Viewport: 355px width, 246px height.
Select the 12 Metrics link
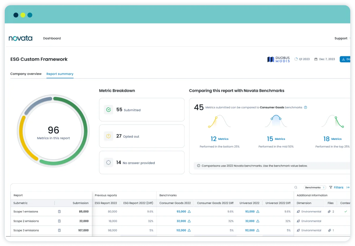pos(219,139)
